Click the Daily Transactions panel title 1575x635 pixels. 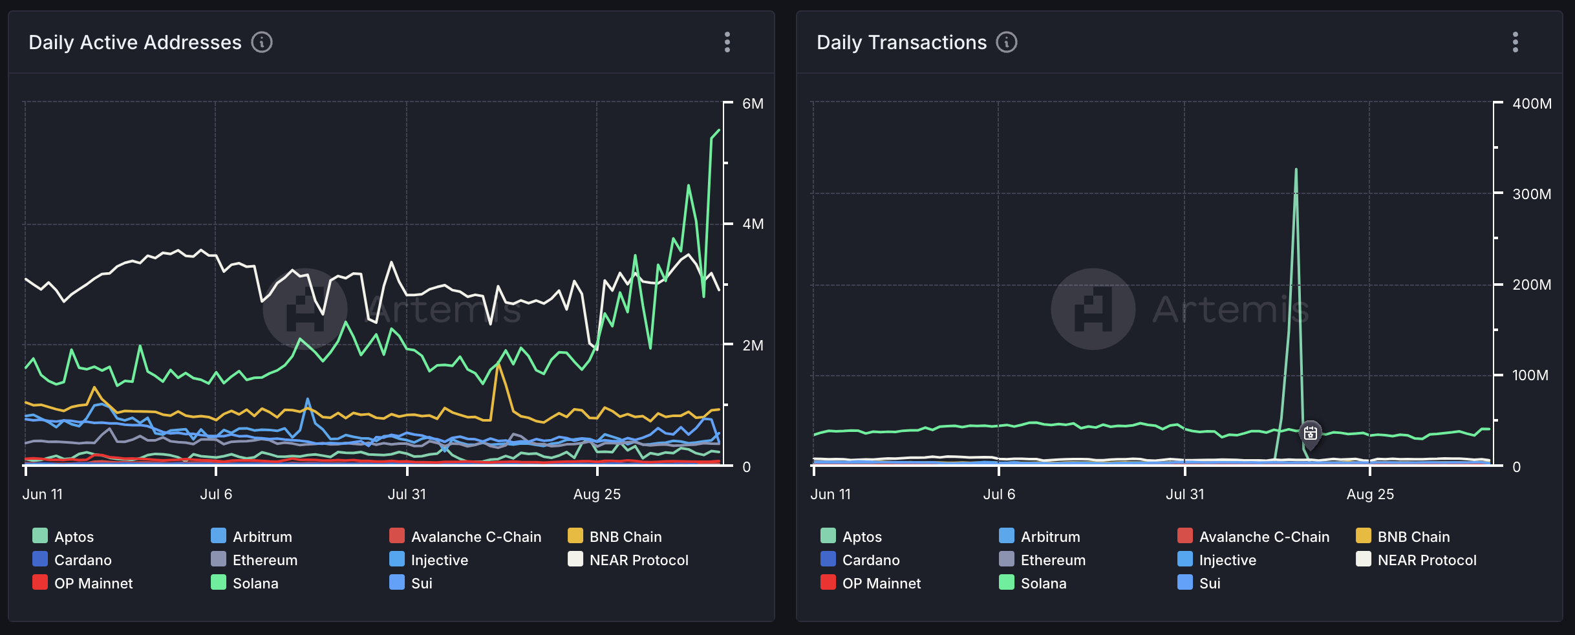point(901,43)
